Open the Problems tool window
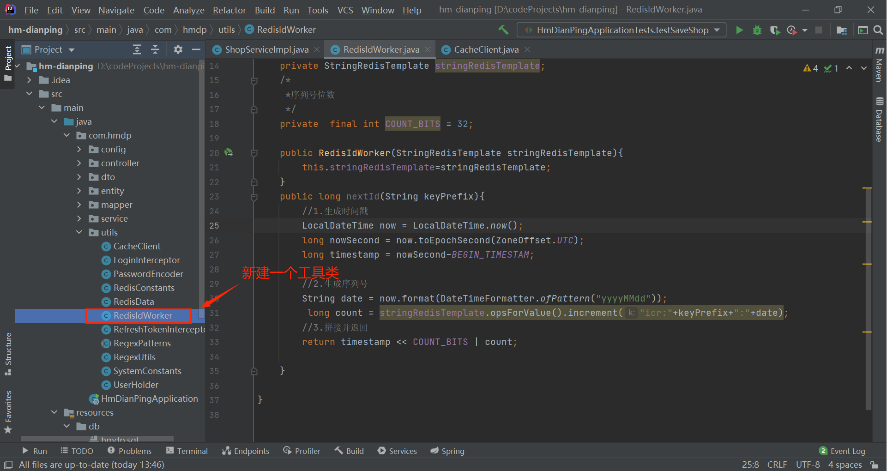 click(129, 451)
